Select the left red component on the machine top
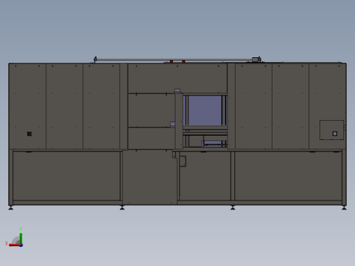 point(171,61)
